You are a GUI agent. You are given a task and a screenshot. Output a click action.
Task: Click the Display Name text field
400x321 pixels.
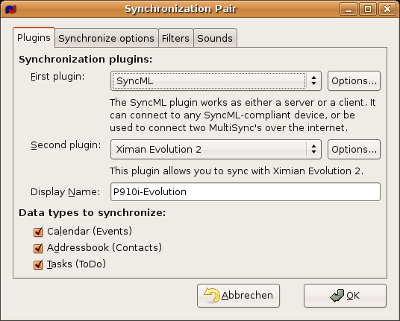(x=246, y=191)
